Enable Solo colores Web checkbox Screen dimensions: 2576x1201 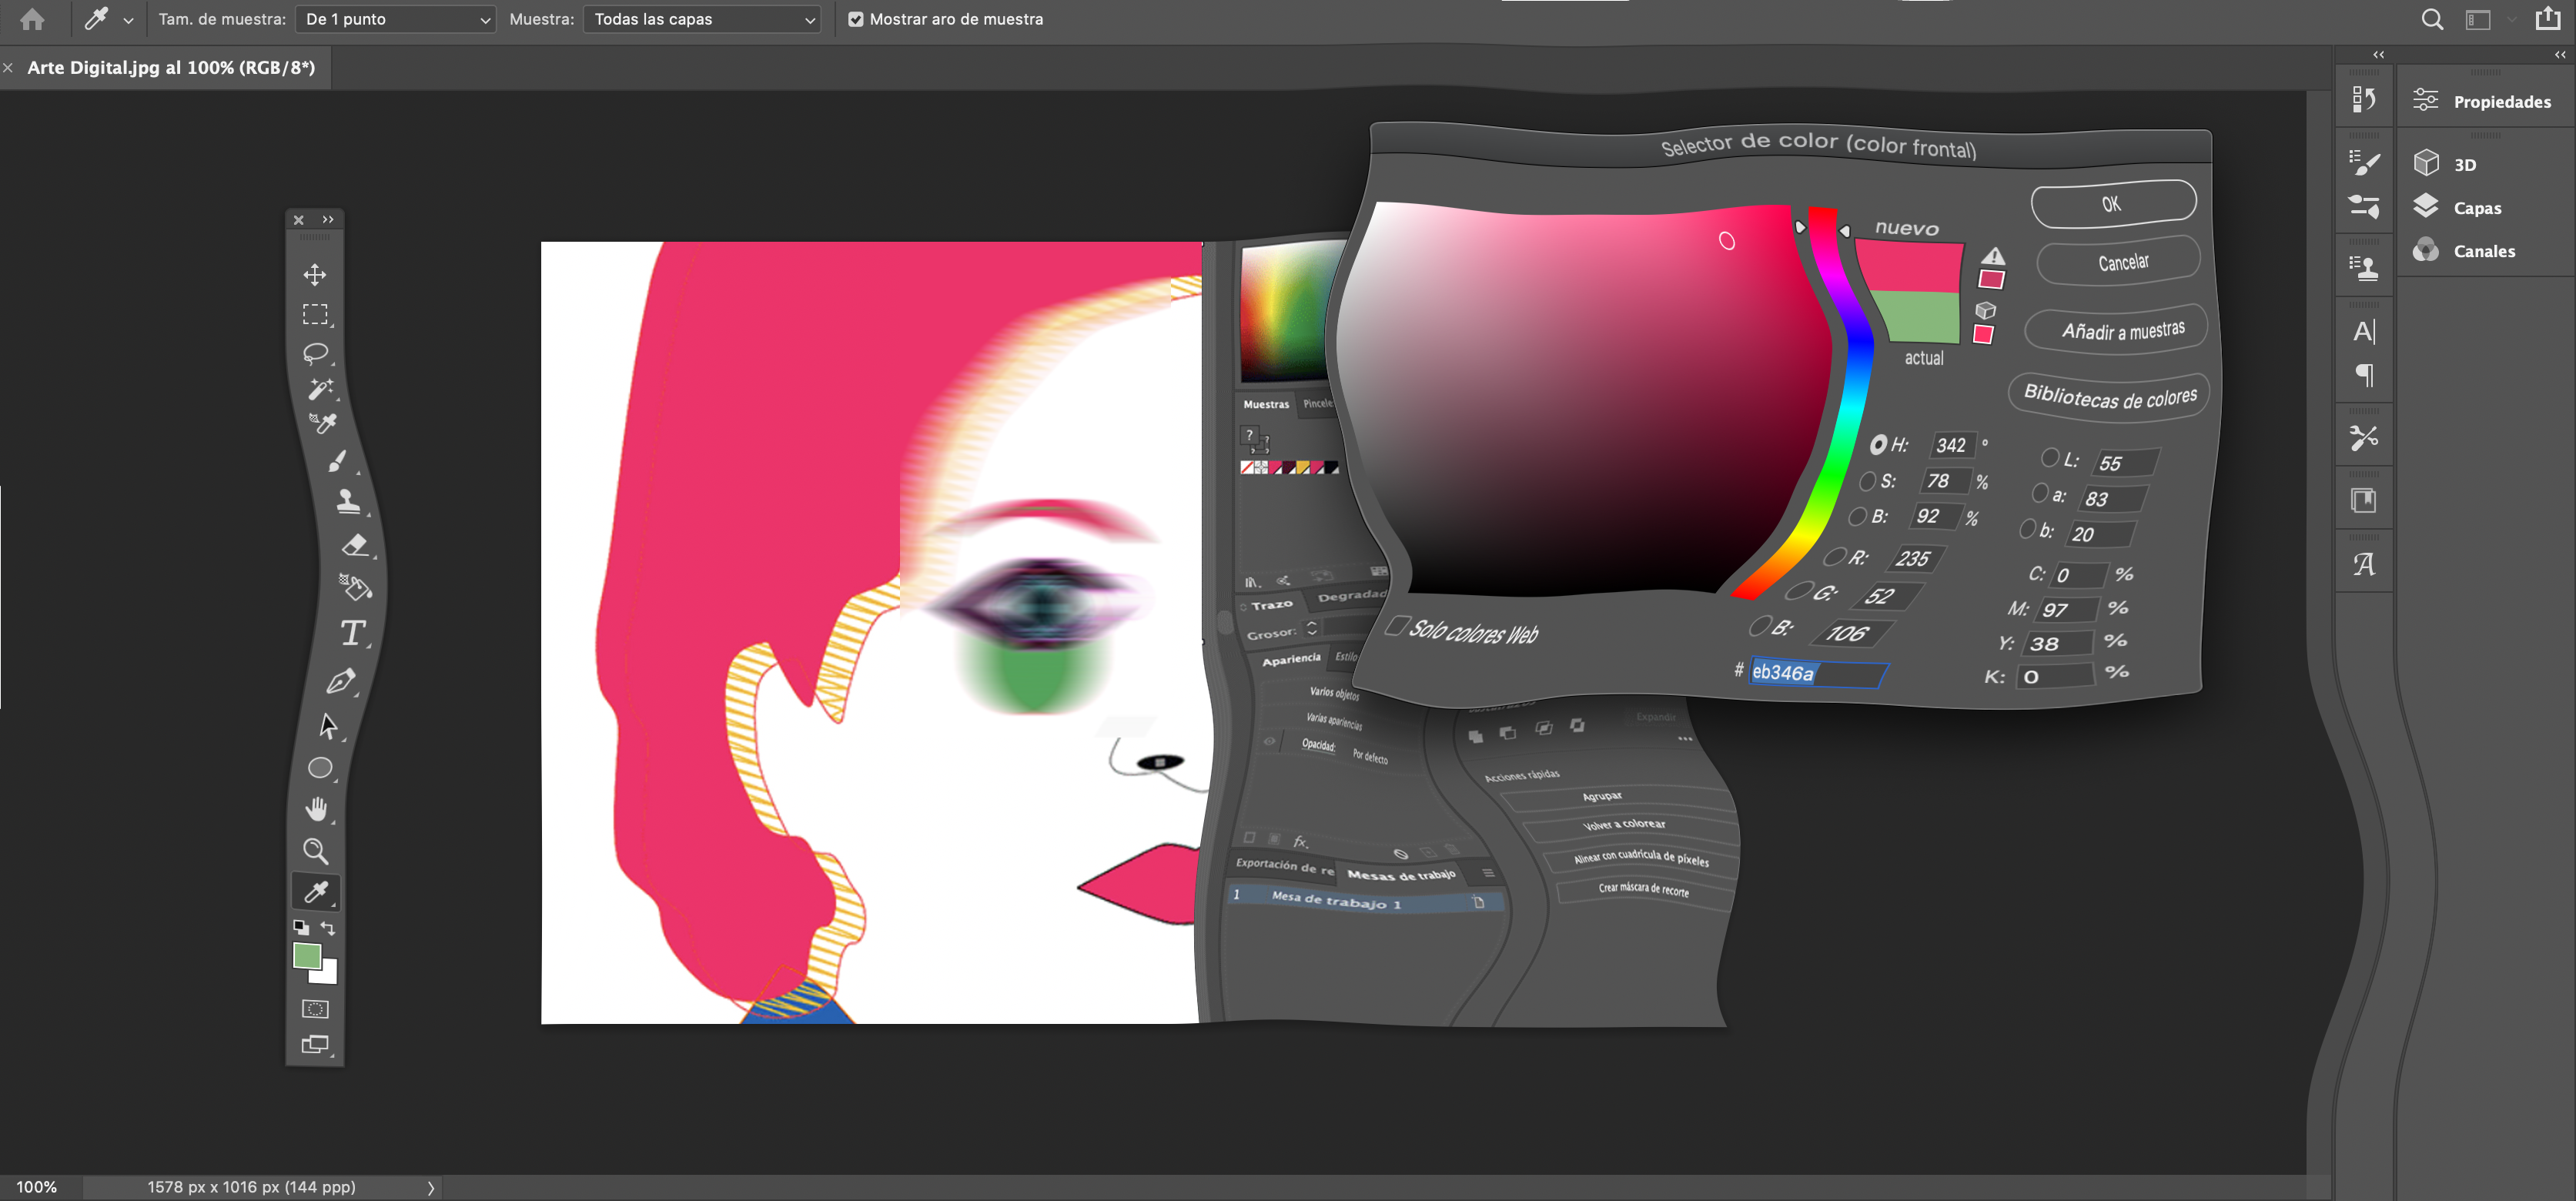pyautogui.click(x=1397, y=627)
